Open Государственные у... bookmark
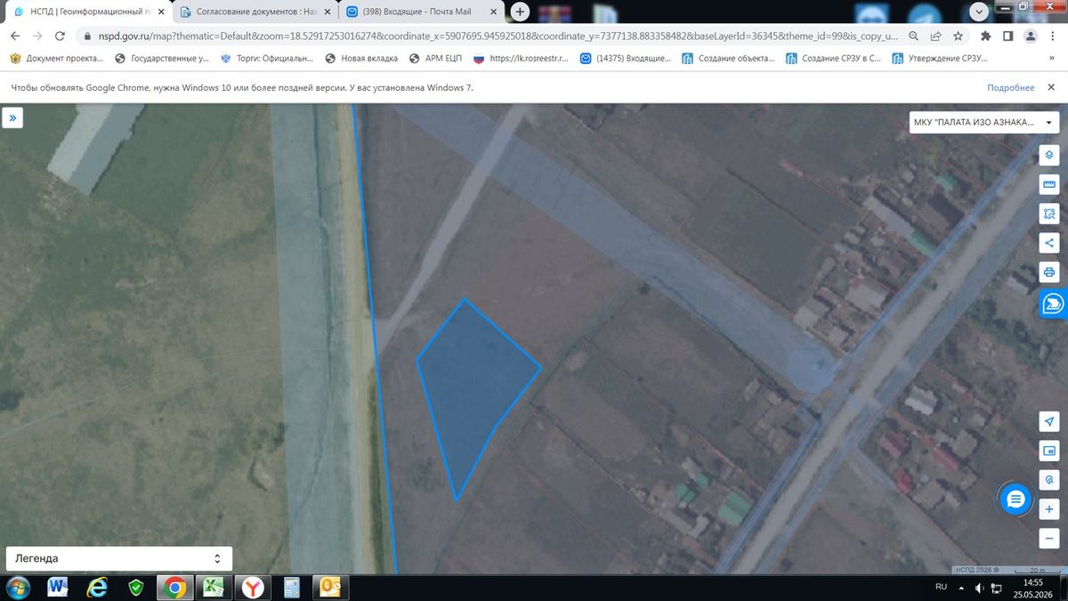The height and width of the screenshot is (601, 1068). point(162,59)
